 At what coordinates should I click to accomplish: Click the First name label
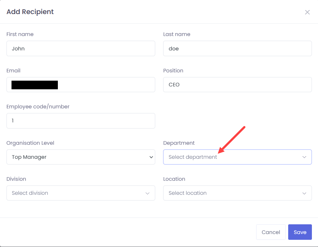pyautogui.click(x=20, y=34)
